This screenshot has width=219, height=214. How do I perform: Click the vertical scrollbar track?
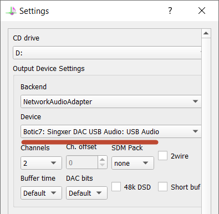[206, 126]
